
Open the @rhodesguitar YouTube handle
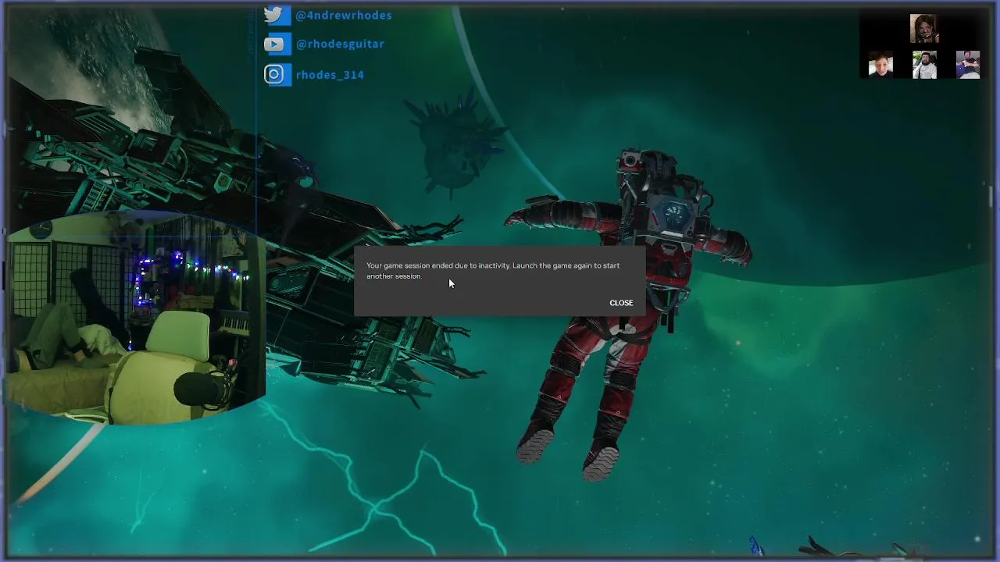340,44
